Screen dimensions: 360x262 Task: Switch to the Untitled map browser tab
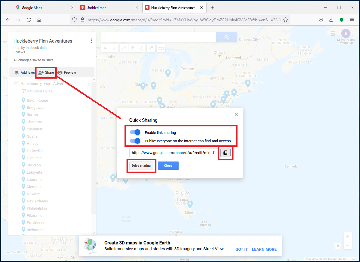coord(109,8)
